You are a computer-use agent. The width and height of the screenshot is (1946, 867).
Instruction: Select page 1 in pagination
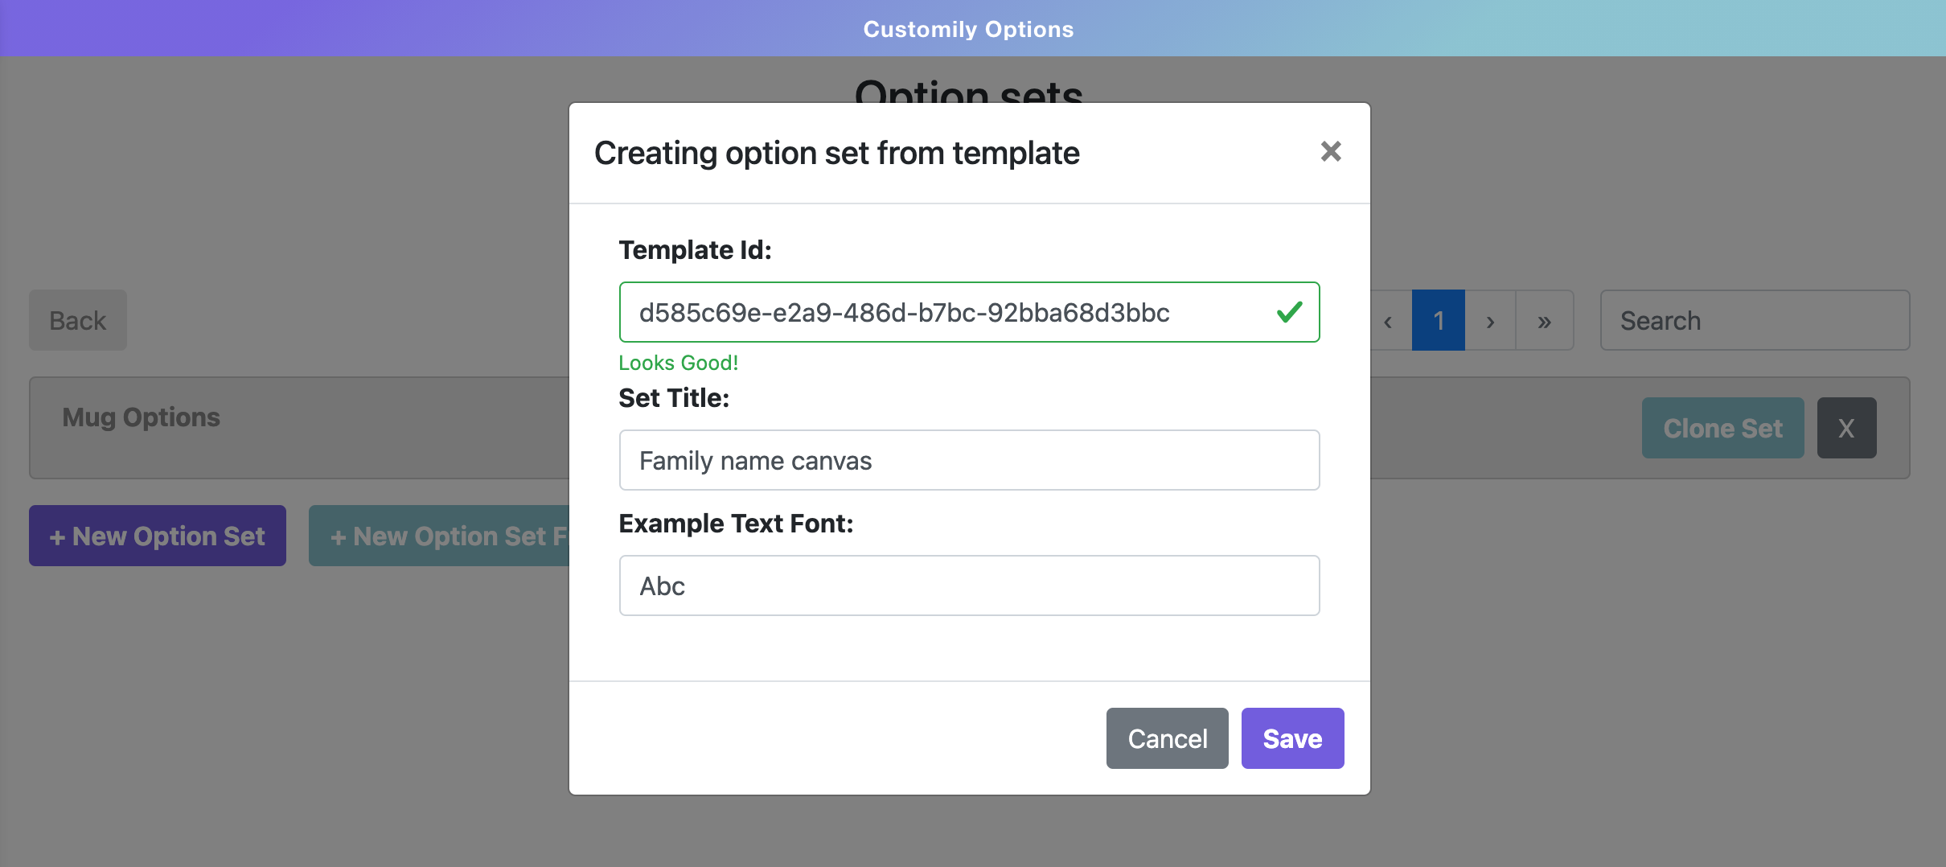(1439, 321)
